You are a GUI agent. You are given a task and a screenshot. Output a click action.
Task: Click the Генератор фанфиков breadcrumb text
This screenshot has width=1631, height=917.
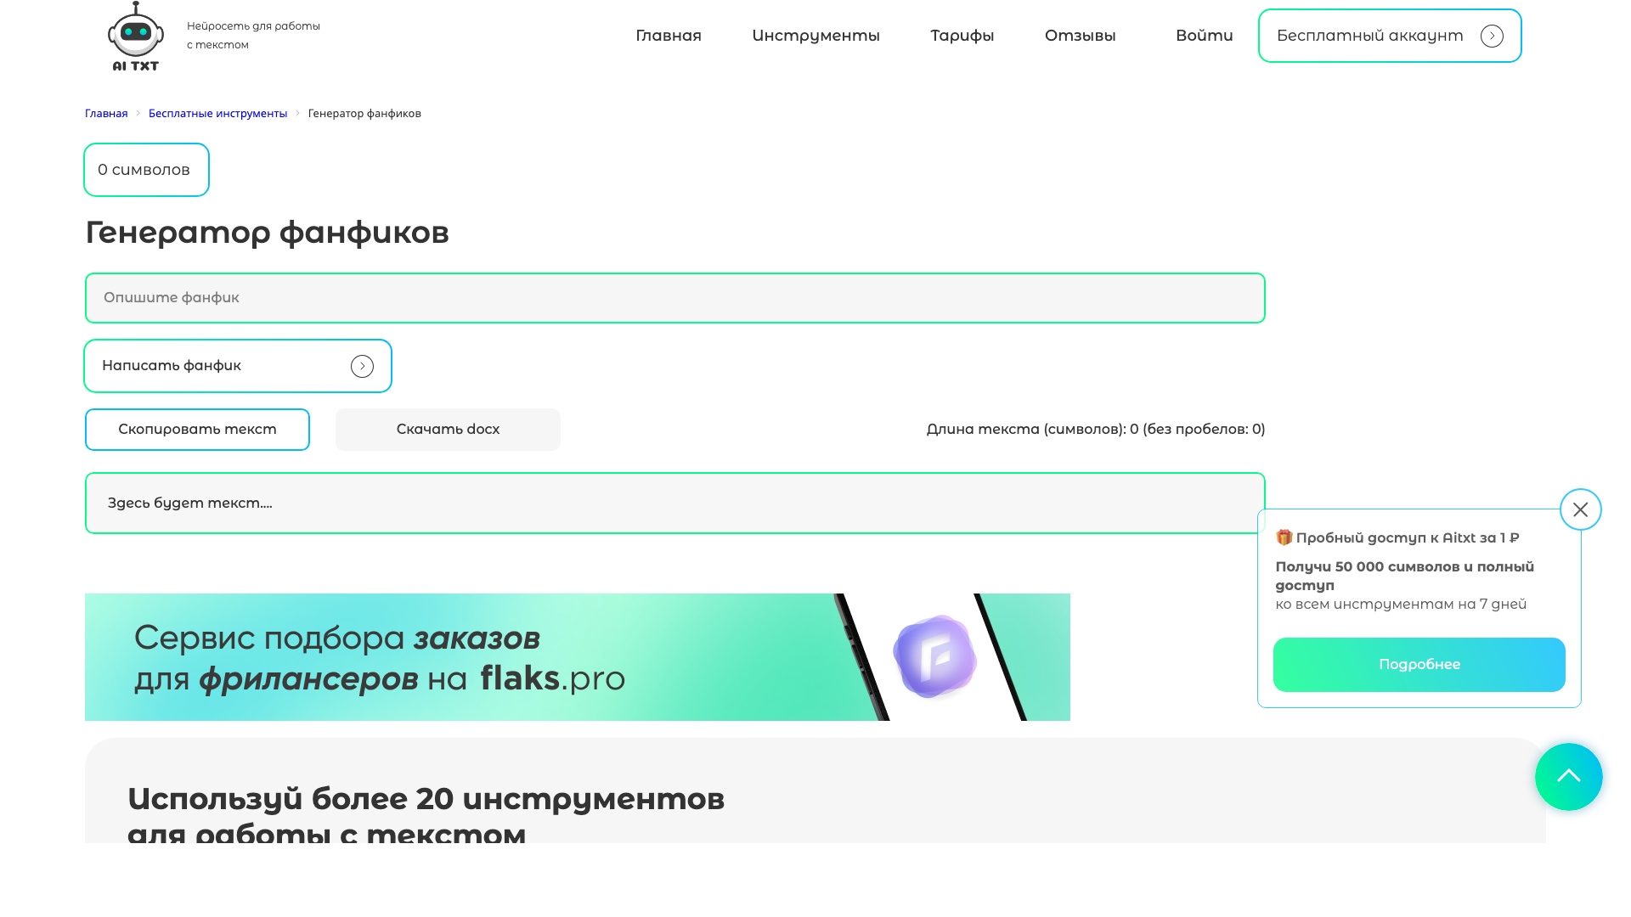coord(364,114)
